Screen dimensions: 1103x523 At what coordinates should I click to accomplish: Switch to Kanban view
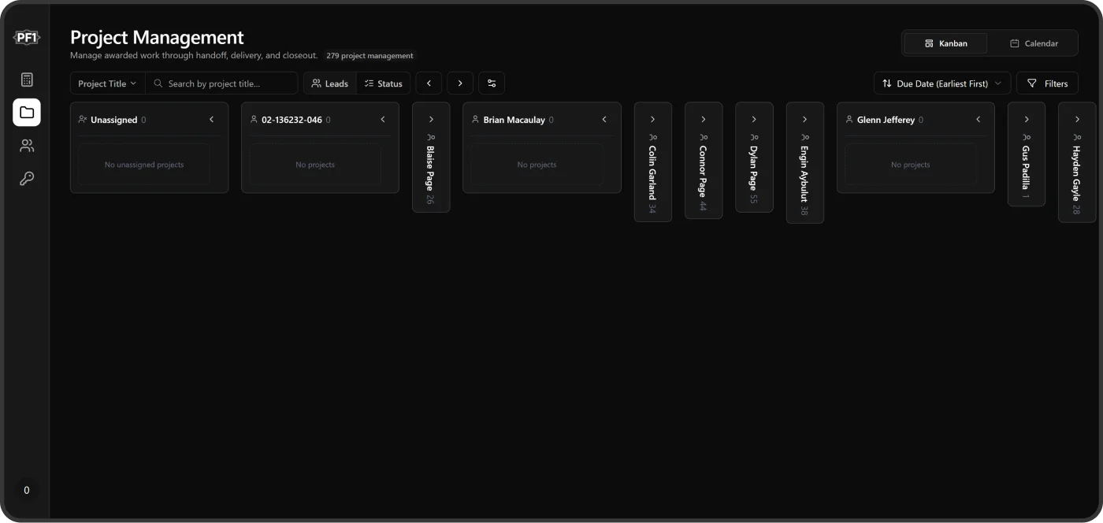point(945,43)
